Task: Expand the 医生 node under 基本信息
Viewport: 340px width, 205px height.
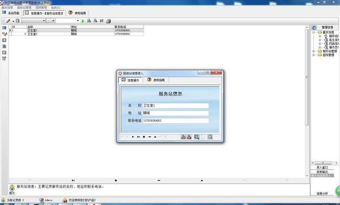Action: point(320,40)
